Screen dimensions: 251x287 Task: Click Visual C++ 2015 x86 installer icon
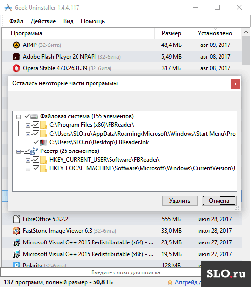(16, 254)
